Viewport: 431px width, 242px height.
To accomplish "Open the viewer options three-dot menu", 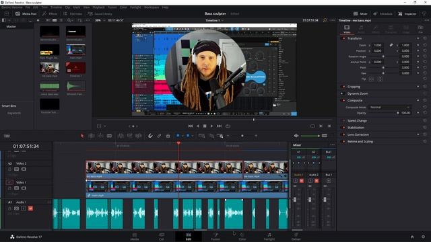I will (332, 20).
